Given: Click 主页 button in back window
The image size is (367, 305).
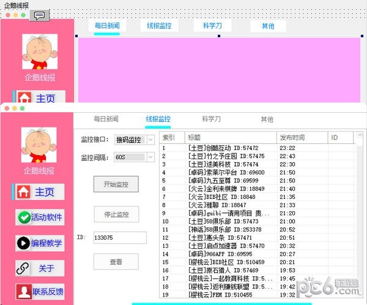Looking at the screenshot, I should click(x=41, y=96).
